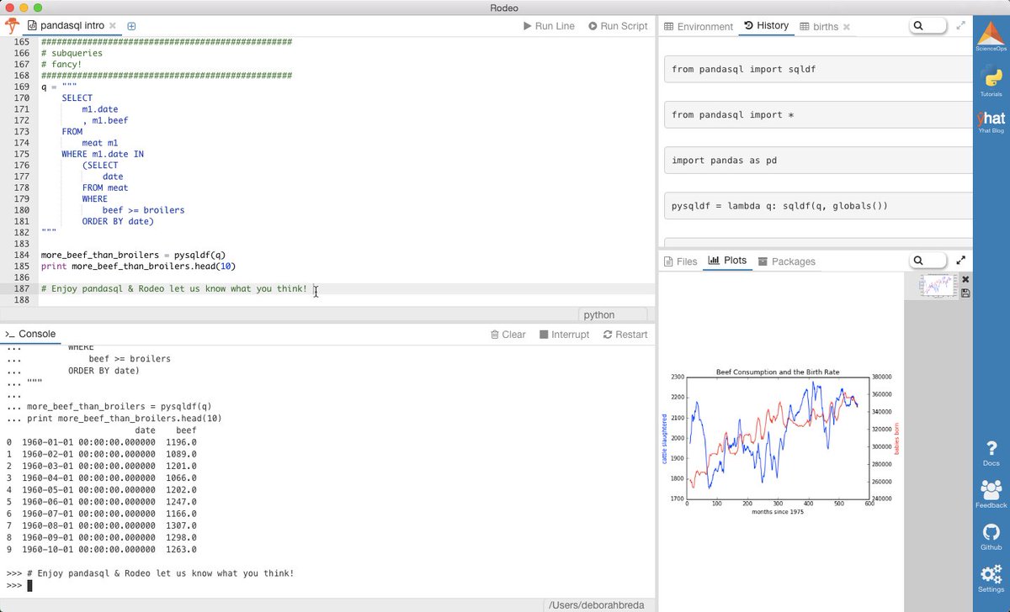Switch to the Packages tab
The width and height of the screenshot is (1010, 612).
pos(786,261)
